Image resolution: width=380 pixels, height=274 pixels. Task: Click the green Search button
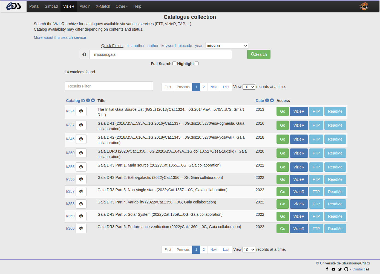click(259, 54)
